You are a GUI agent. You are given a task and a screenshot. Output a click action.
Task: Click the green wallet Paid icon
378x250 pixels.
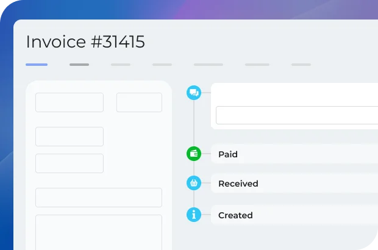click(x=194, y=154)
